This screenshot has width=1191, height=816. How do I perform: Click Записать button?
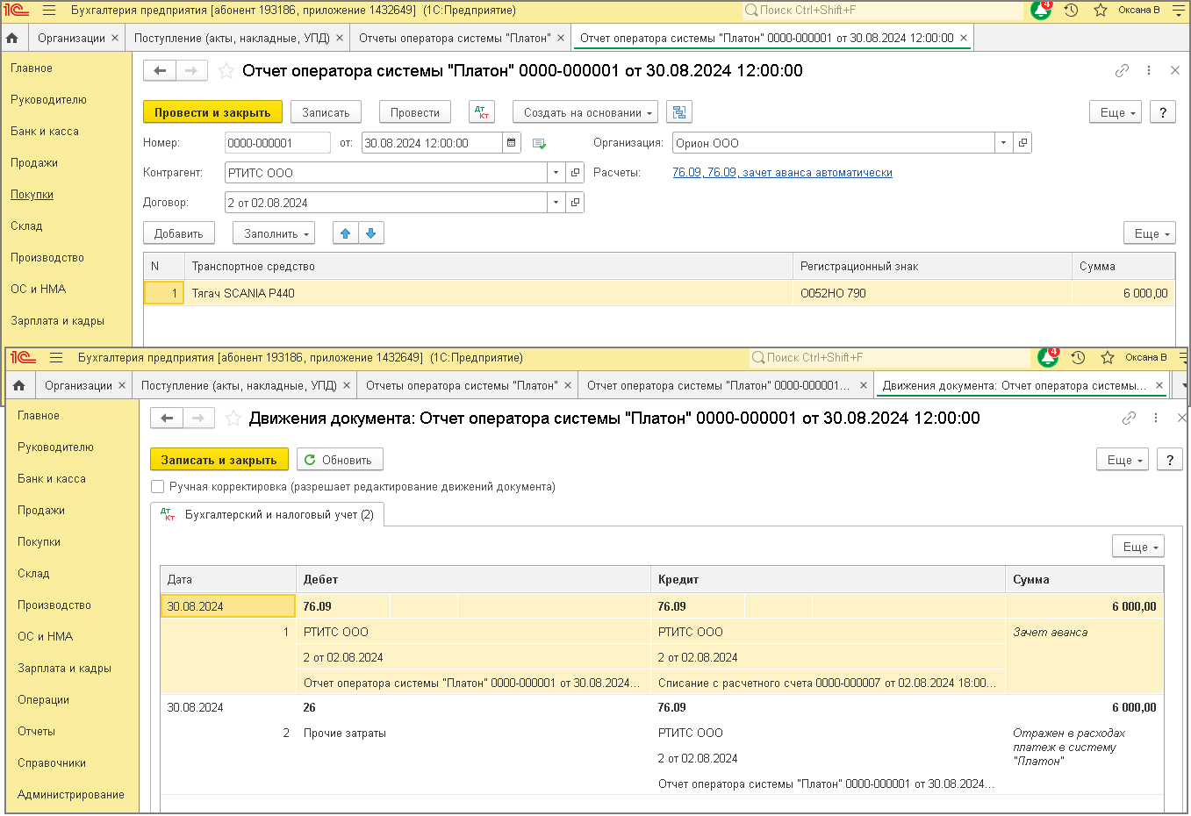click(x=326, y=112)
